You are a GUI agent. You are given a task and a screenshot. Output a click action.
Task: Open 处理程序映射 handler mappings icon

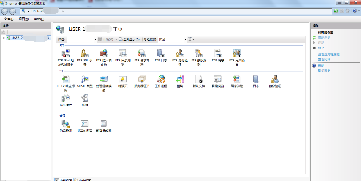tap(104, 80)
